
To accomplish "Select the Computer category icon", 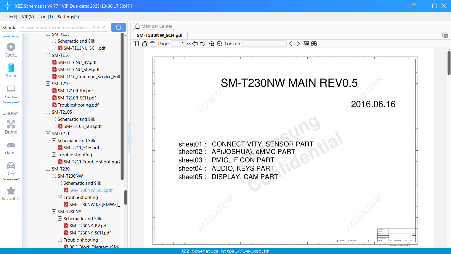I will click(x=11, y=91).
